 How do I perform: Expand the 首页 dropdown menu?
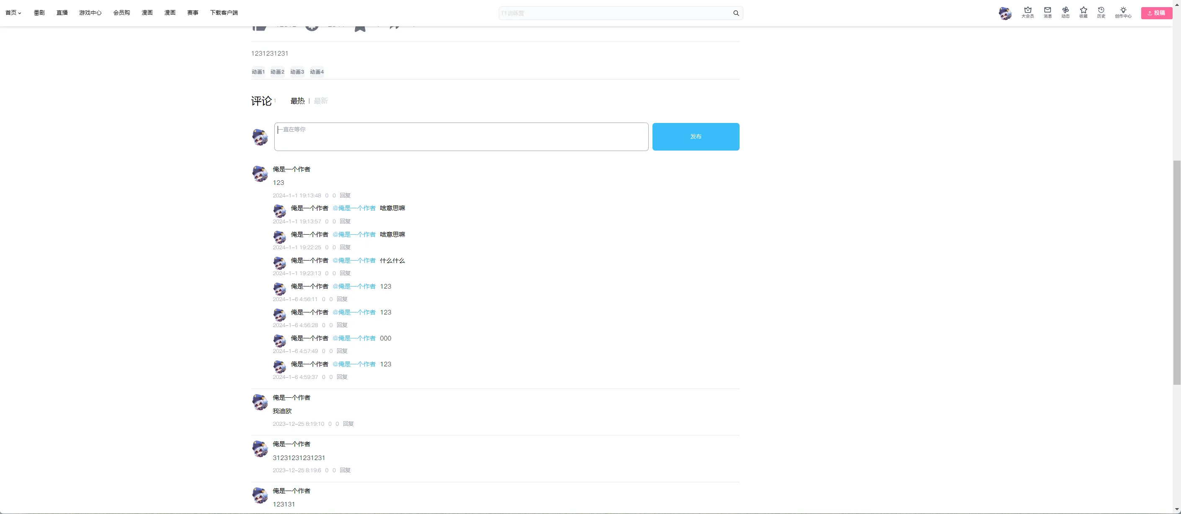pyautogui.click(x=13, y=13)
